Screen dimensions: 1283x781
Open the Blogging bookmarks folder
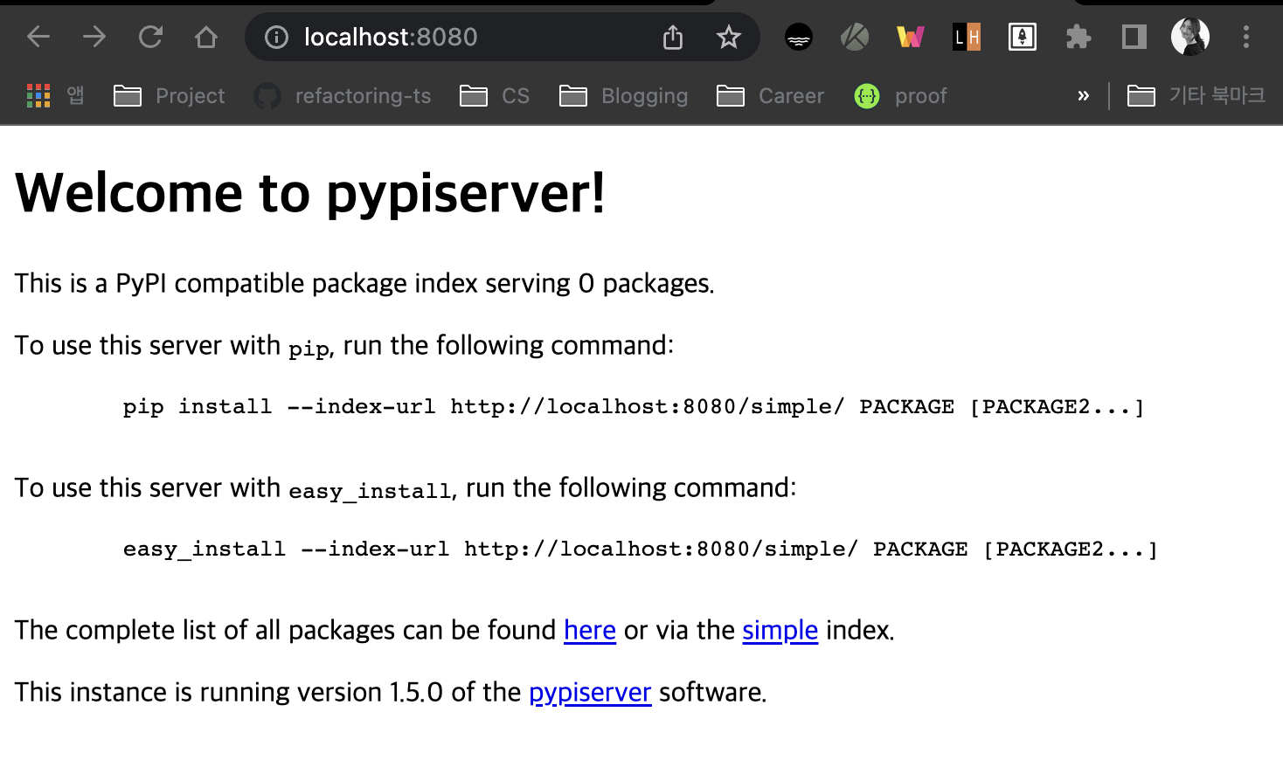[624, 96]
